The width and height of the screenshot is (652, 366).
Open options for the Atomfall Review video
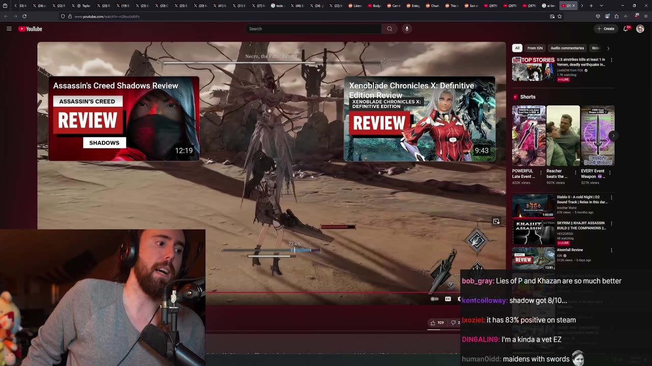click(611, 250)
